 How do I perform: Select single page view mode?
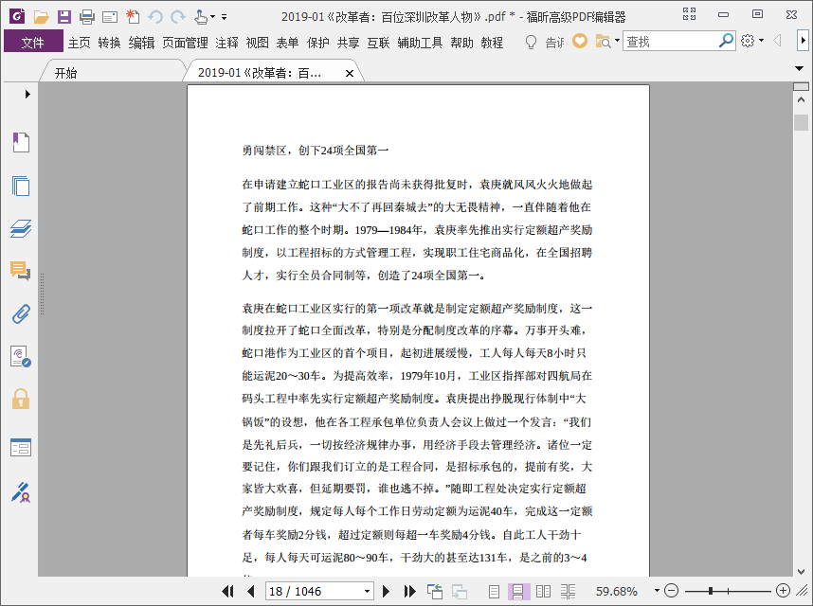tap(494, 591)
